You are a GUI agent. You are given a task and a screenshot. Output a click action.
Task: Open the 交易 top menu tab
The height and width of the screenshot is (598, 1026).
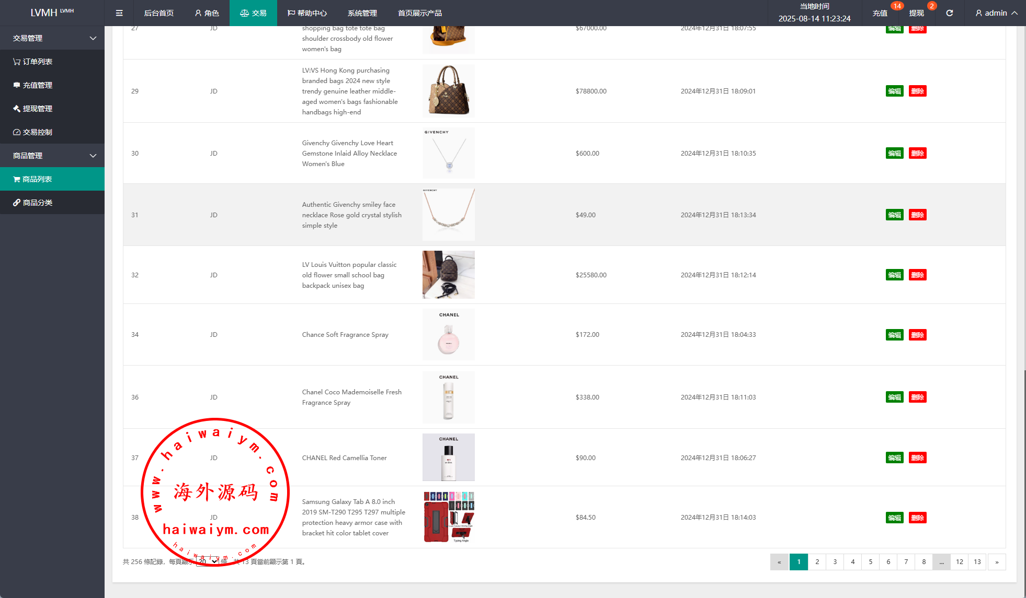tap(253, 13)
